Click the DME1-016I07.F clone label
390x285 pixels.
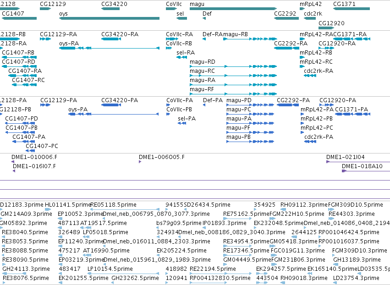(34, 166)
